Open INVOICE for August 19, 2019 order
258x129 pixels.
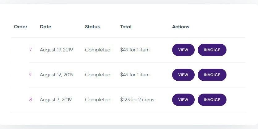pyautogui.click(x=212, y=50)
